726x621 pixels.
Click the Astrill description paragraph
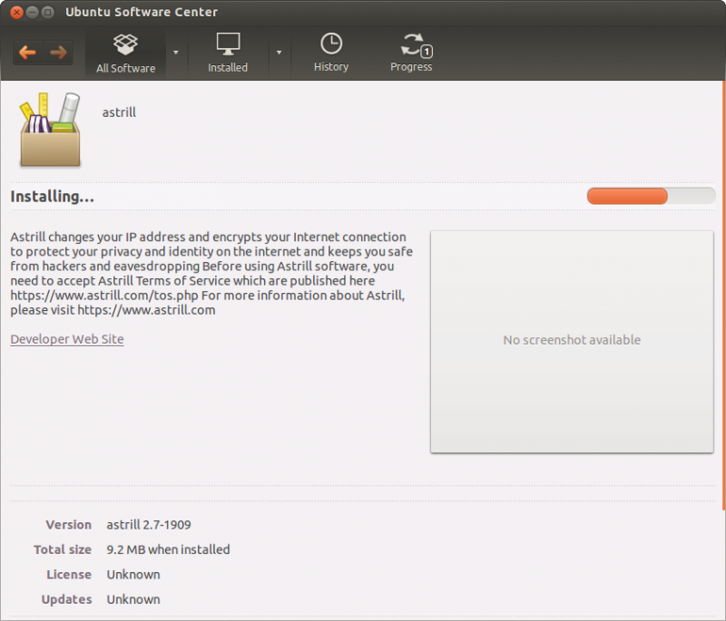(211, 273)
